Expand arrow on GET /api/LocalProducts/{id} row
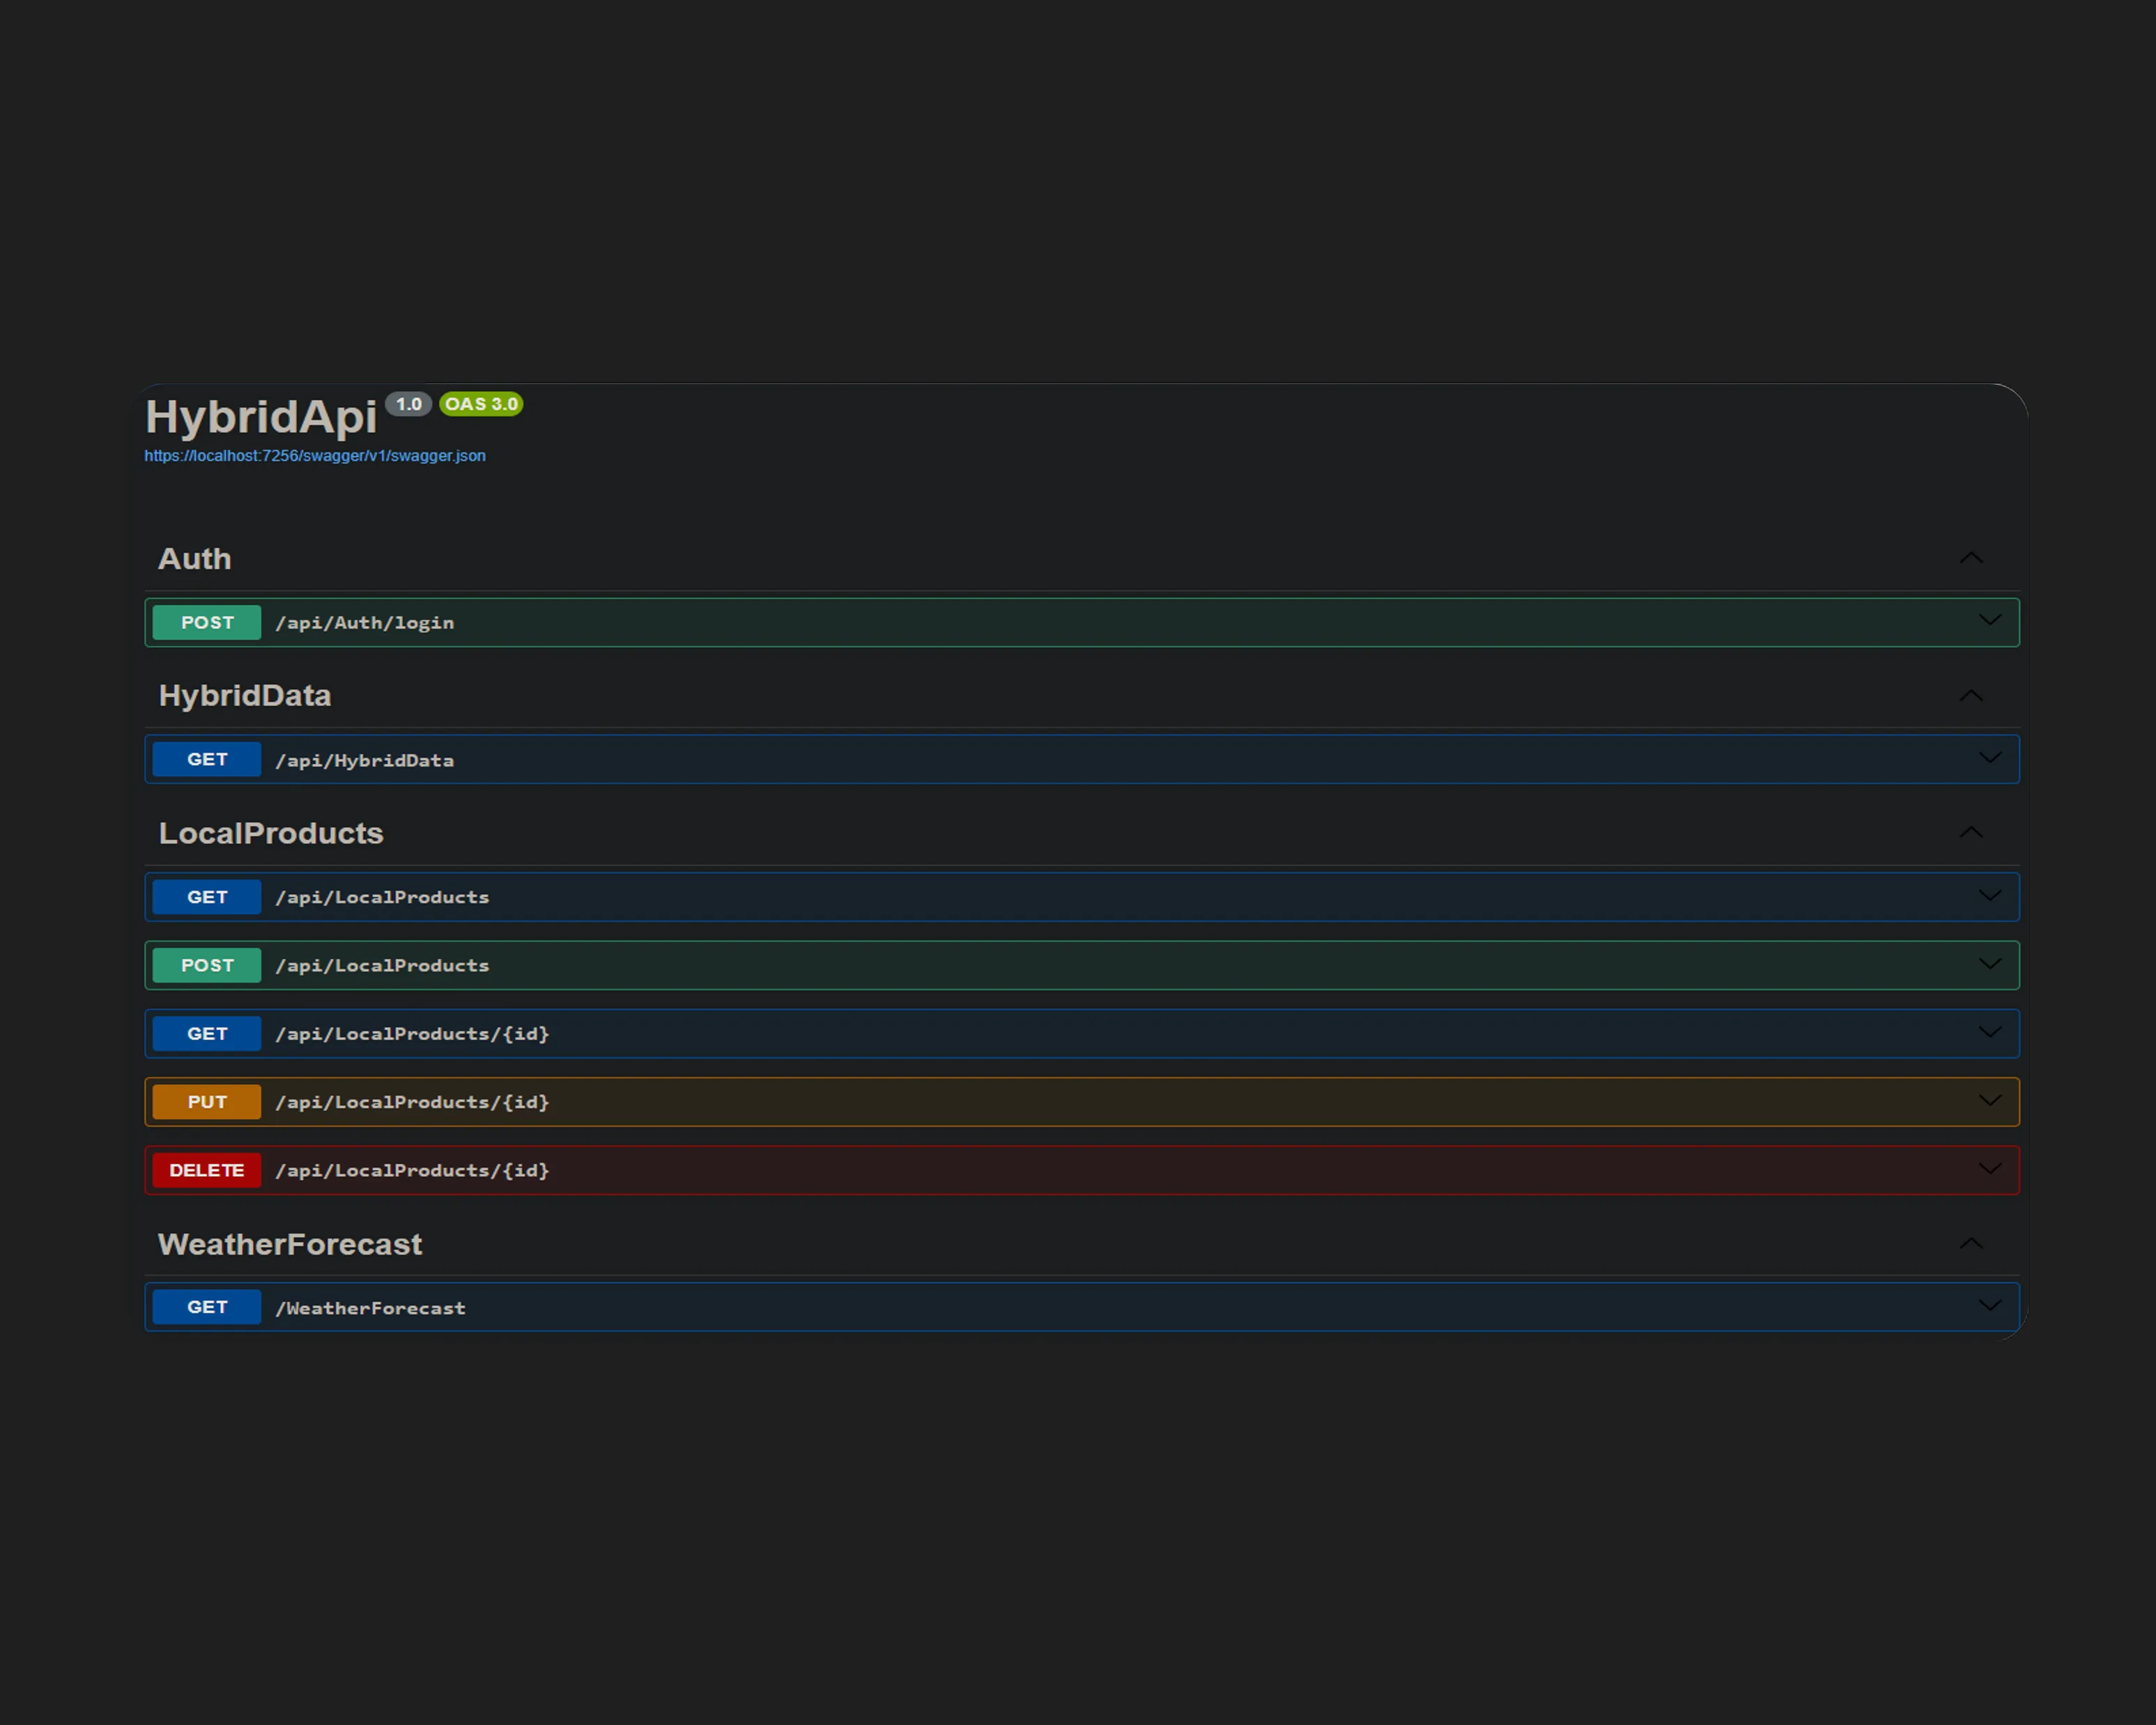This screenshot has width=2156, height=1725. [x=1989, y=1032]
